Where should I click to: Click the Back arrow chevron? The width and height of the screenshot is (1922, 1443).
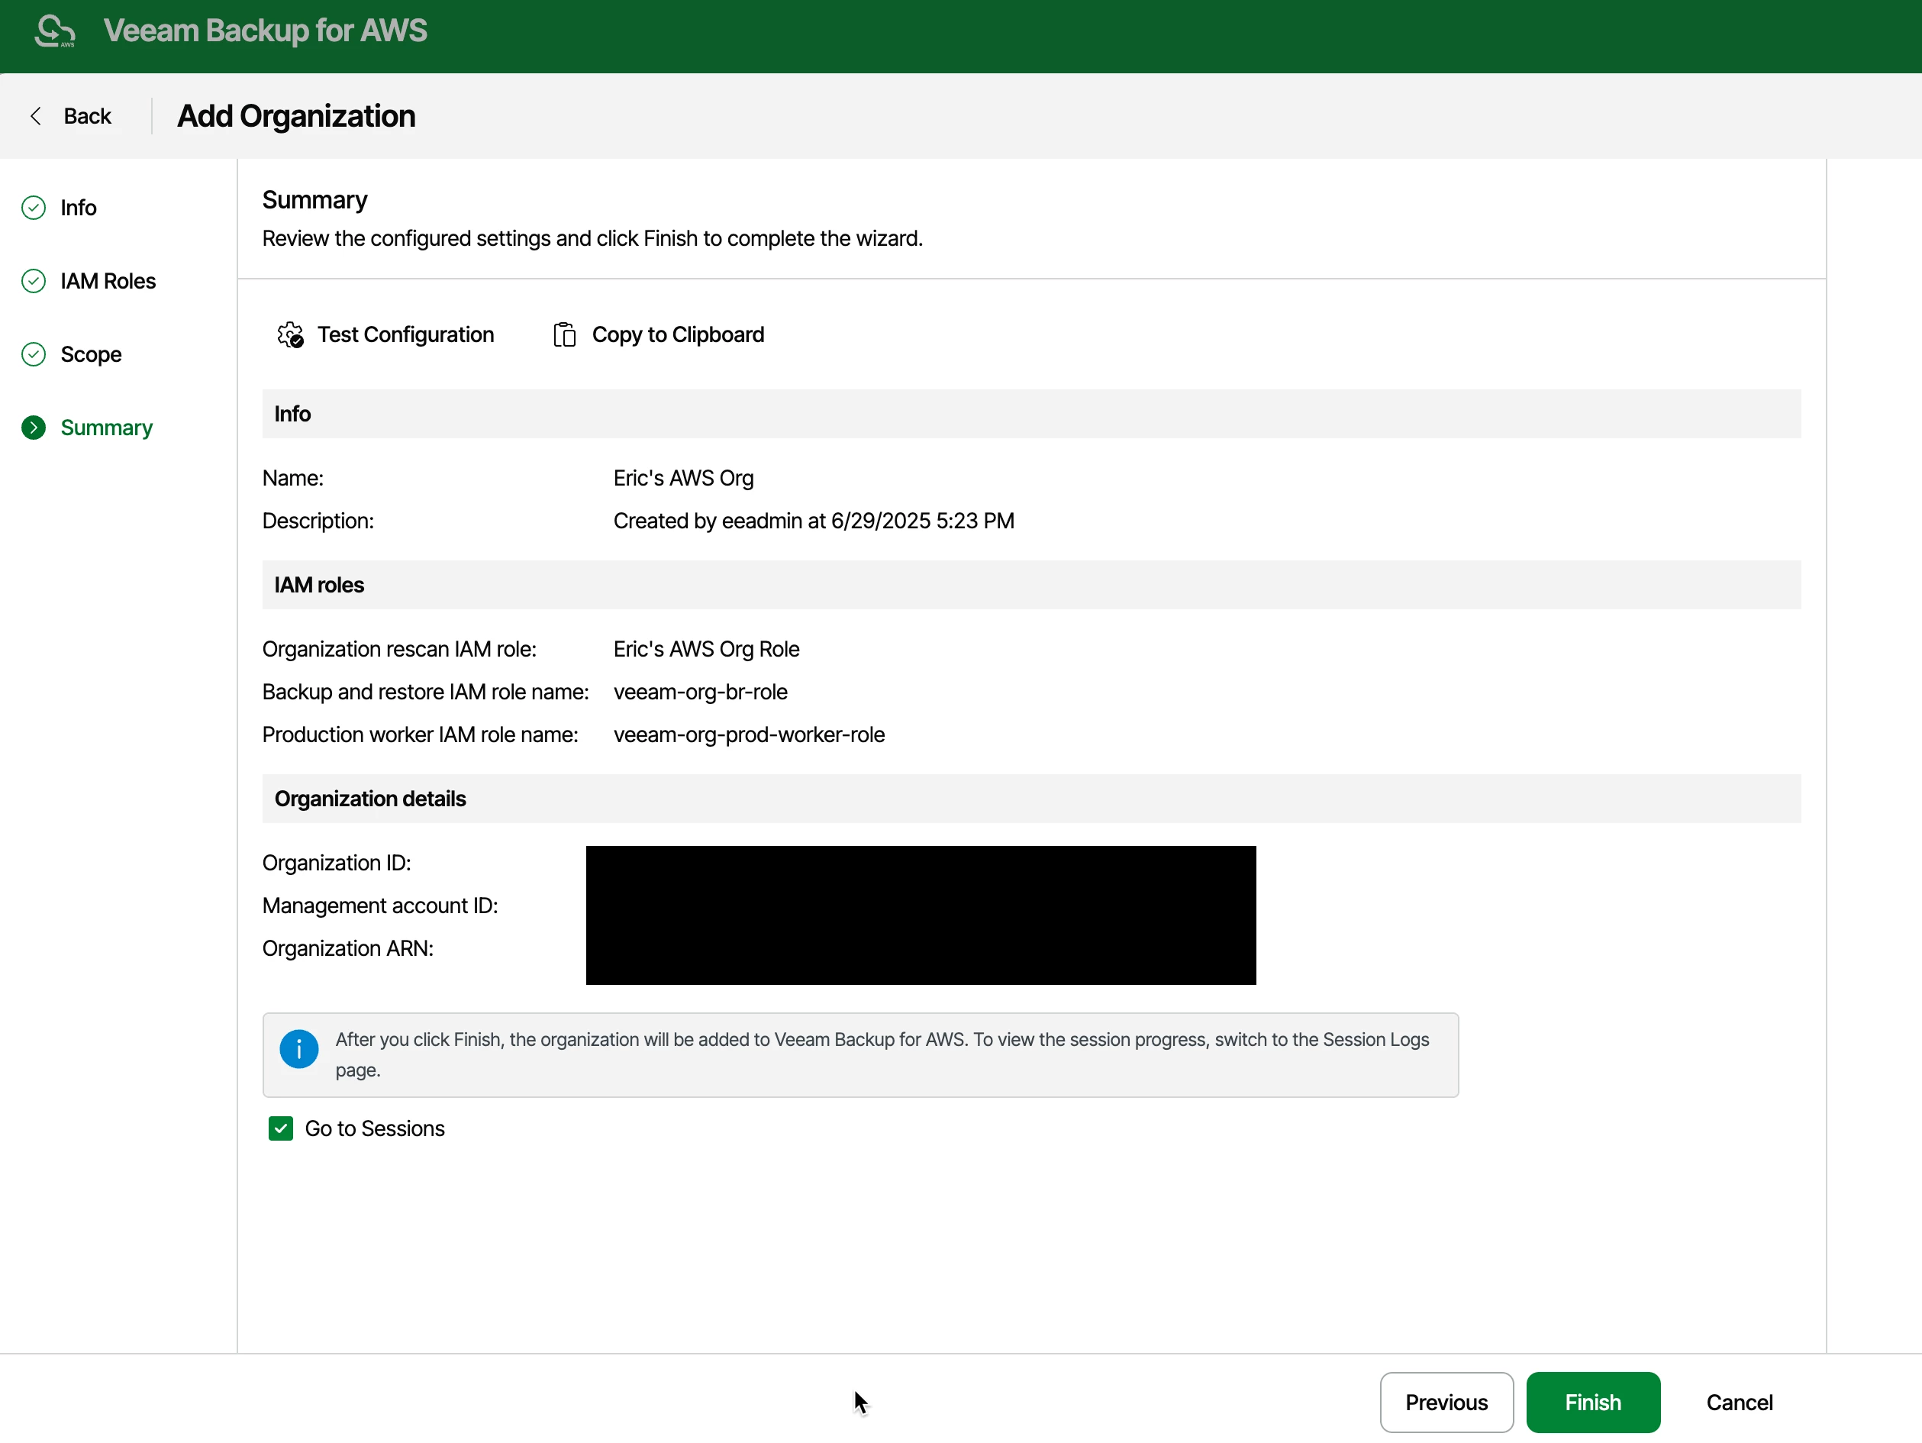[x=36, y=115]
